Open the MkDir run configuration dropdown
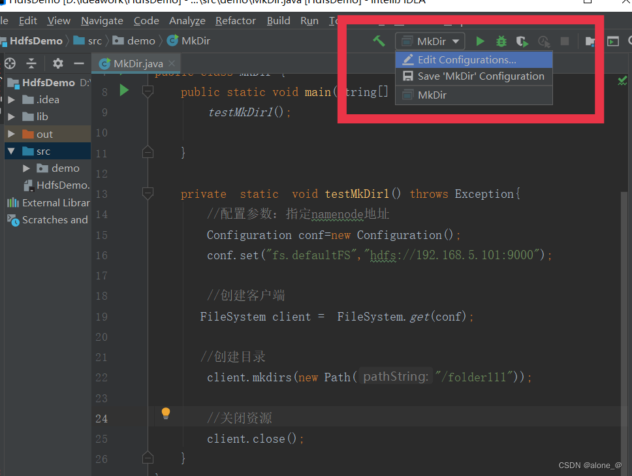Image resolution: width=632 pixels, height=476 pixels. coord(430,41)
